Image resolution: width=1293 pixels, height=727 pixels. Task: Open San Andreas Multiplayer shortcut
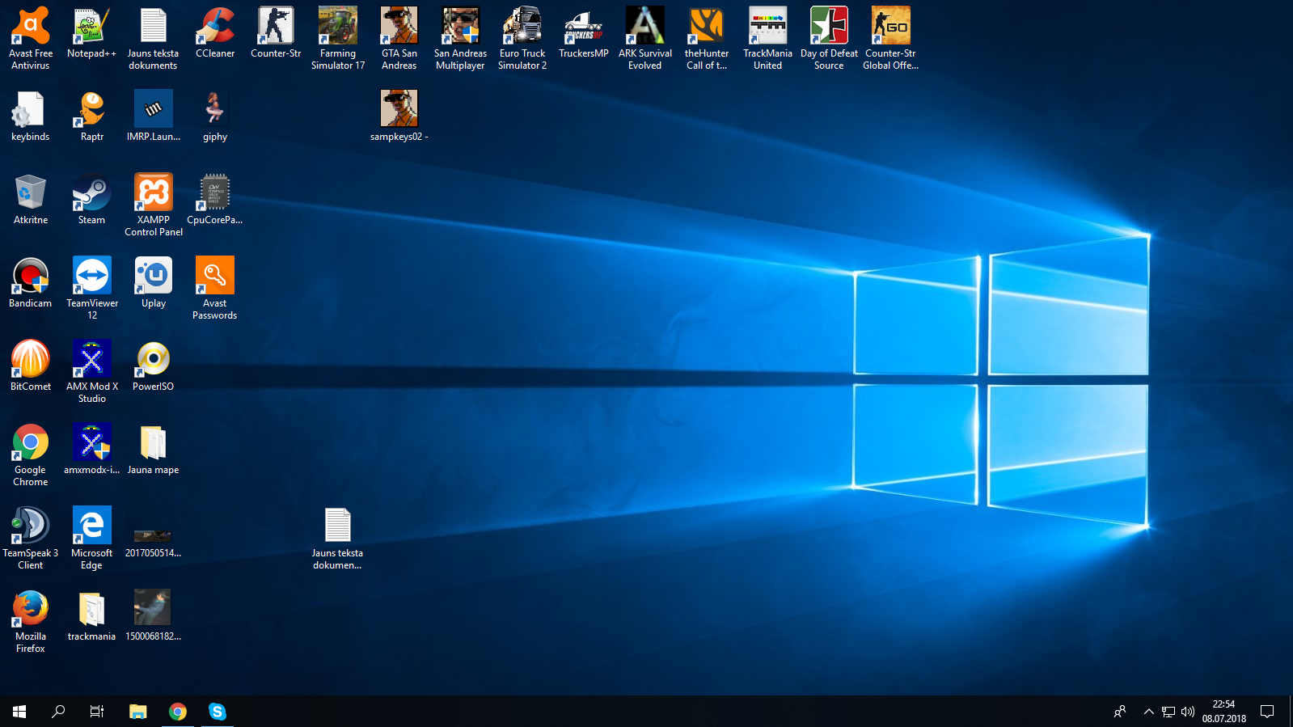[460, 38]
